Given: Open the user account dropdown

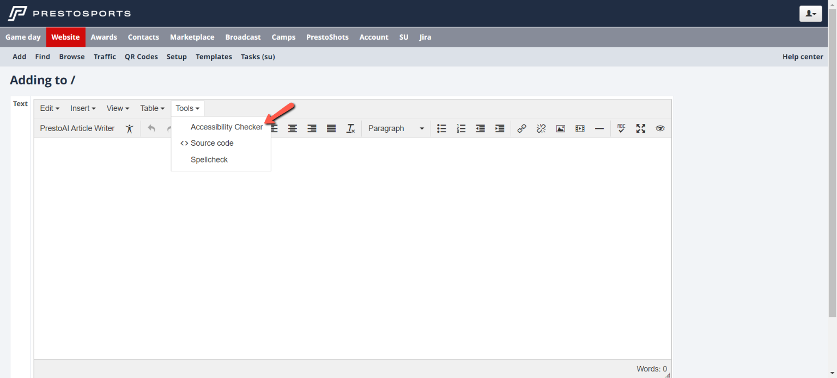Looking at the screenshot, I should click(x=810, y=14).
